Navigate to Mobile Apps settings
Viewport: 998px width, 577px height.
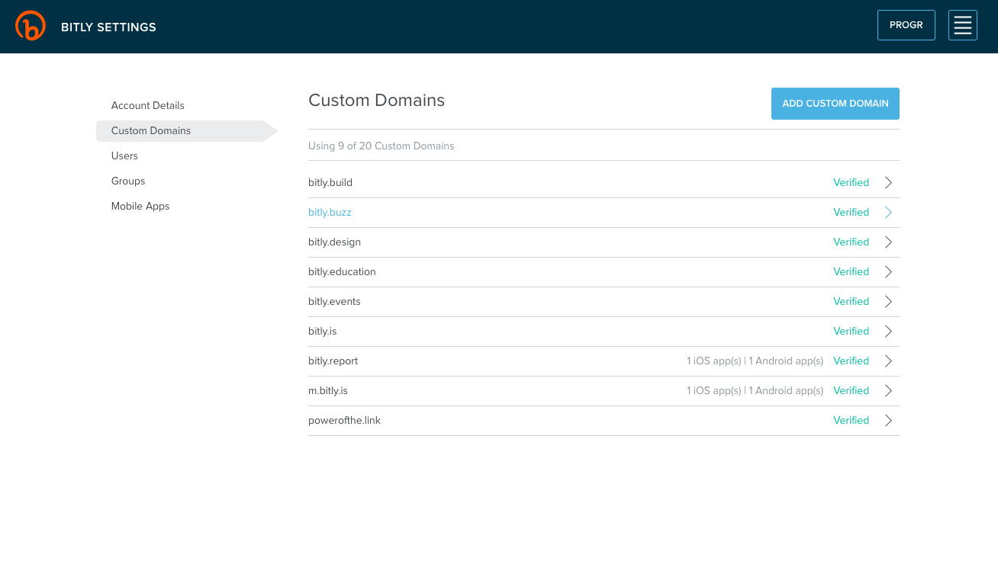[140, 207]
